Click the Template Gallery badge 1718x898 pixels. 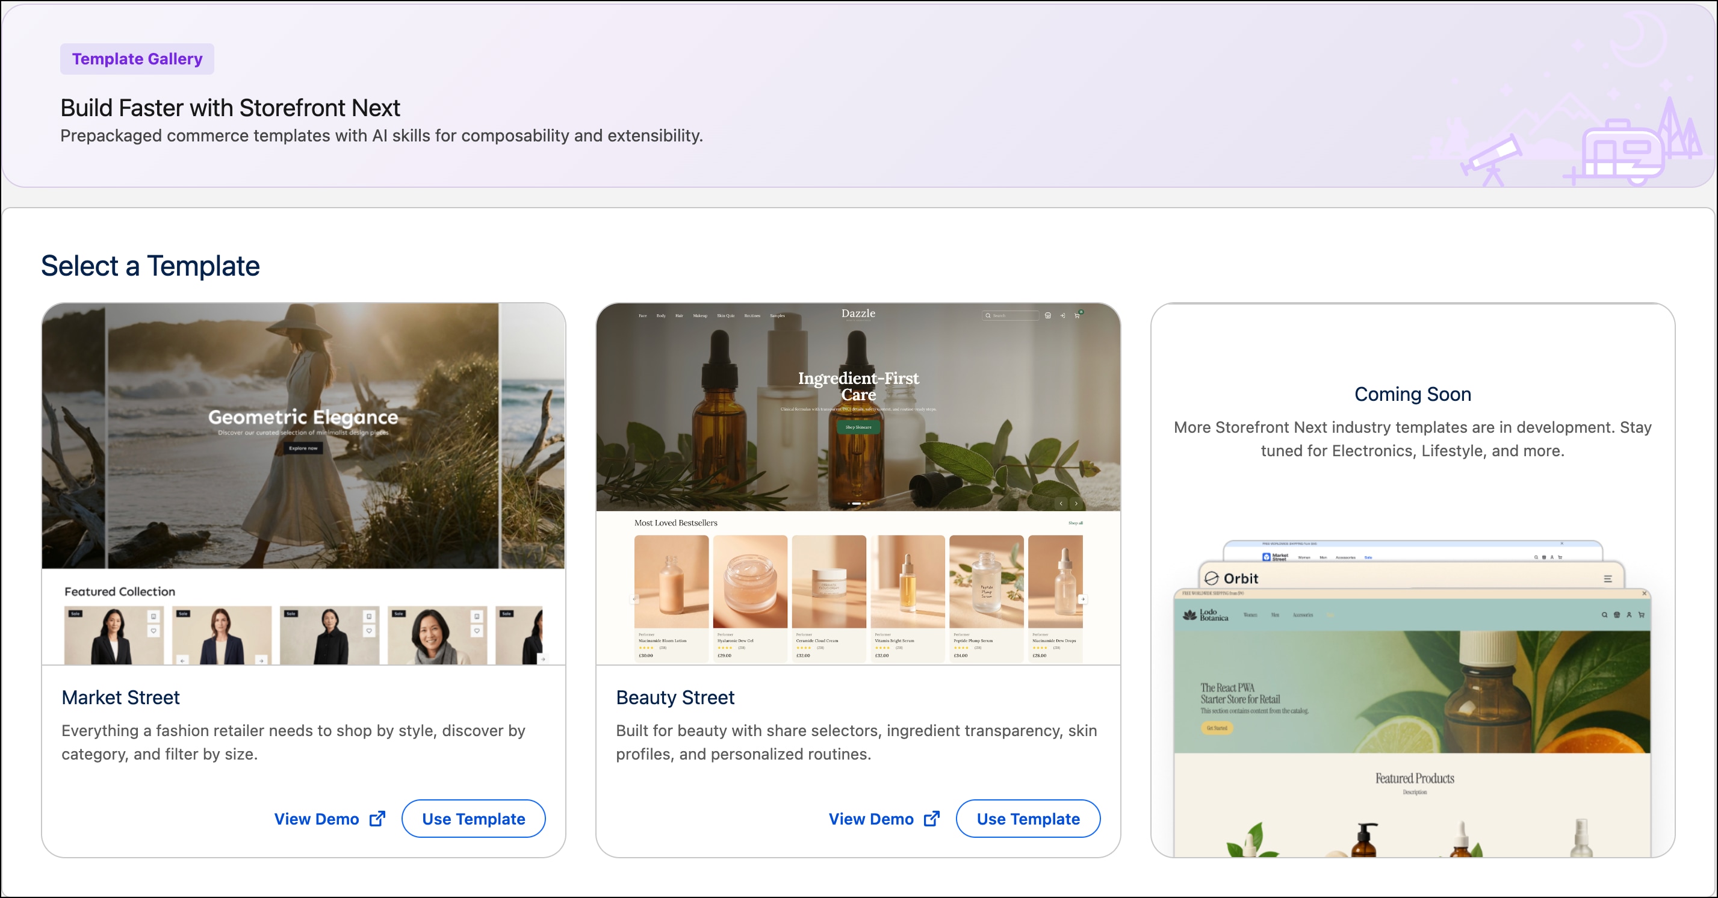[137, 58]
